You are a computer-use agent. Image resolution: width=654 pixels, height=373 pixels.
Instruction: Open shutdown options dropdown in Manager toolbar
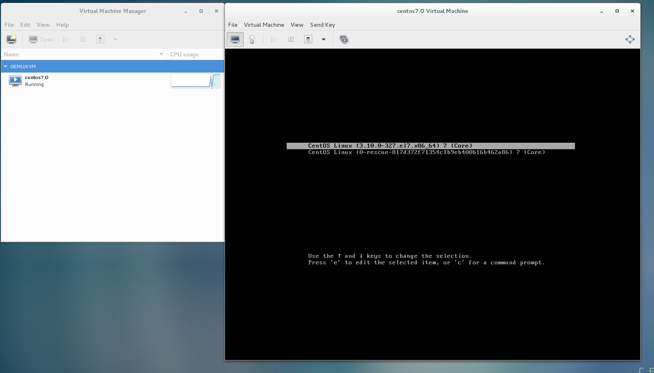pos(116,39)
